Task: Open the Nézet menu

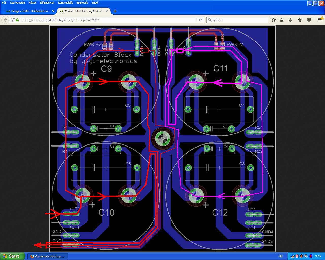Action: pos(32,3)
